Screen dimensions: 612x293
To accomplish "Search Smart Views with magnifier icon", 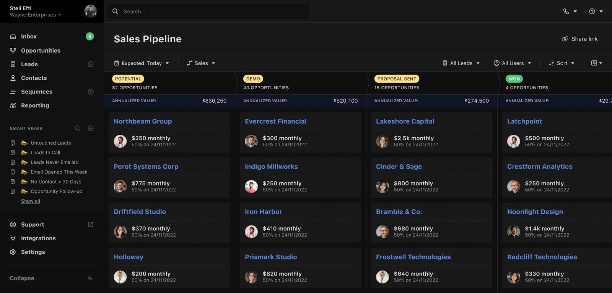I will tap(78, 129).
